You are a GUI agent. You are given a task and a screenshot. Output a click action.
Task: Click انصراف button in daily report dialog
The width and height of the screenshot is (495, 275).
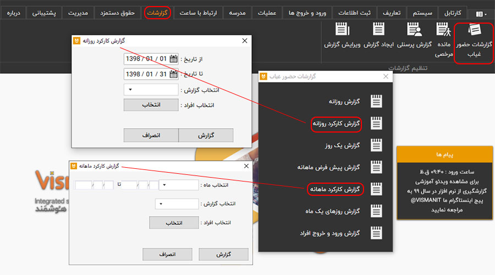pos(151,135)
